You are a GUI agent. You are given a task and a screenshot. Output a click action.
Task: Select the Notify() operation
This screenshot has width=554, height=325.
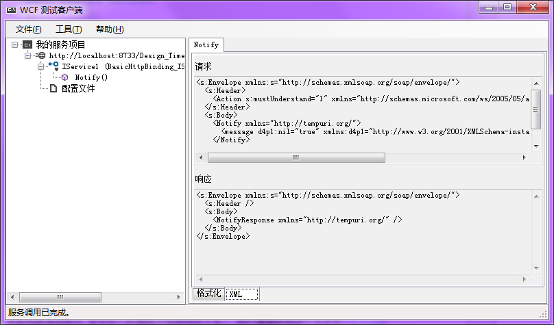click(x=91, y=77)
